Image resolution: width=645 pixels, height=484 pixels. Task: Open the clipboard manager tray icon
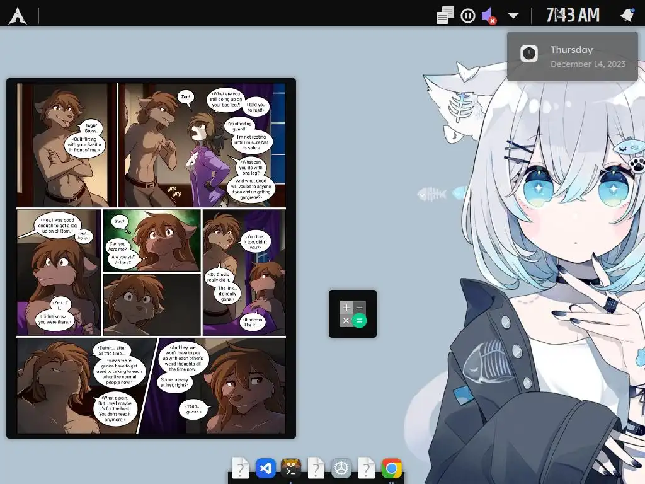445,16
